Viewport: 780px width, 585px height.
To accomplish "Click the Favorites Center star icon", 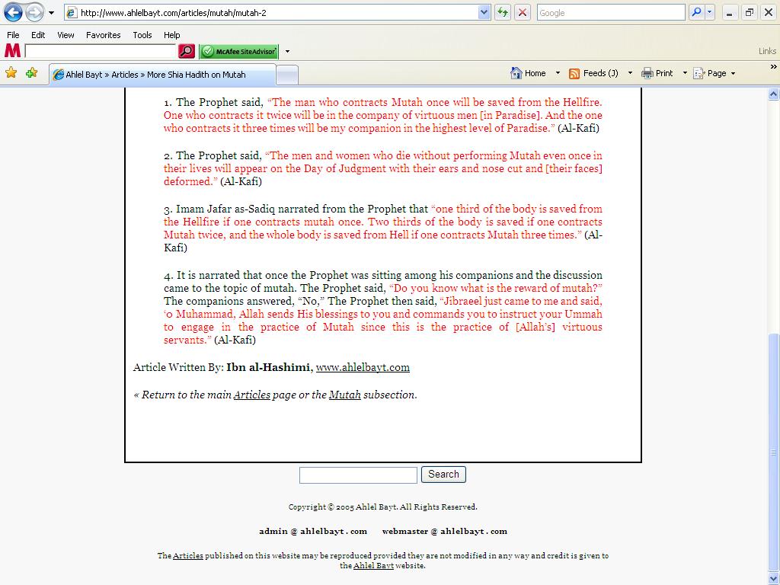I will click(x=11, y=73).
